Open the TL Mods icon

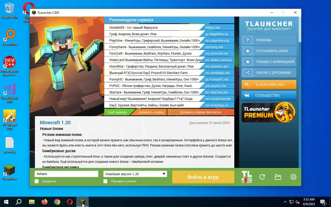click(247, 177)
